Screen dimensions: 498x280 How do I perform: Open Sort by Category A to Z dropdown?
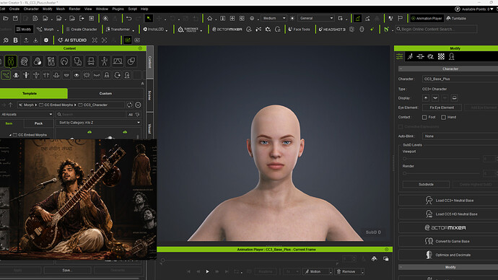click(98, 123)
